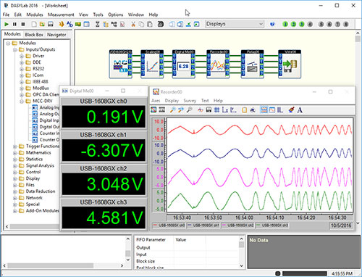This screenshot has width=362, height=277.
Task: Click the Write data module icon
Action: (290, 65)
